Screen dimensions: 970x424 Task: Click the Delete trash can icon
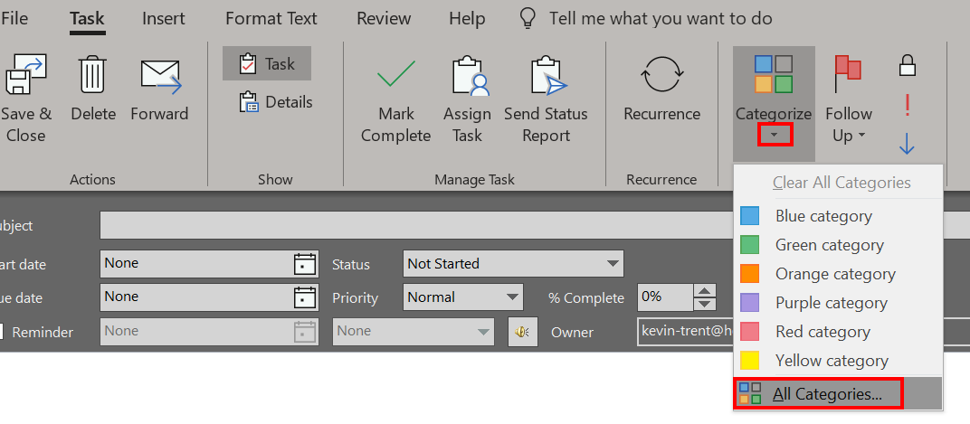tap(93, 76)
